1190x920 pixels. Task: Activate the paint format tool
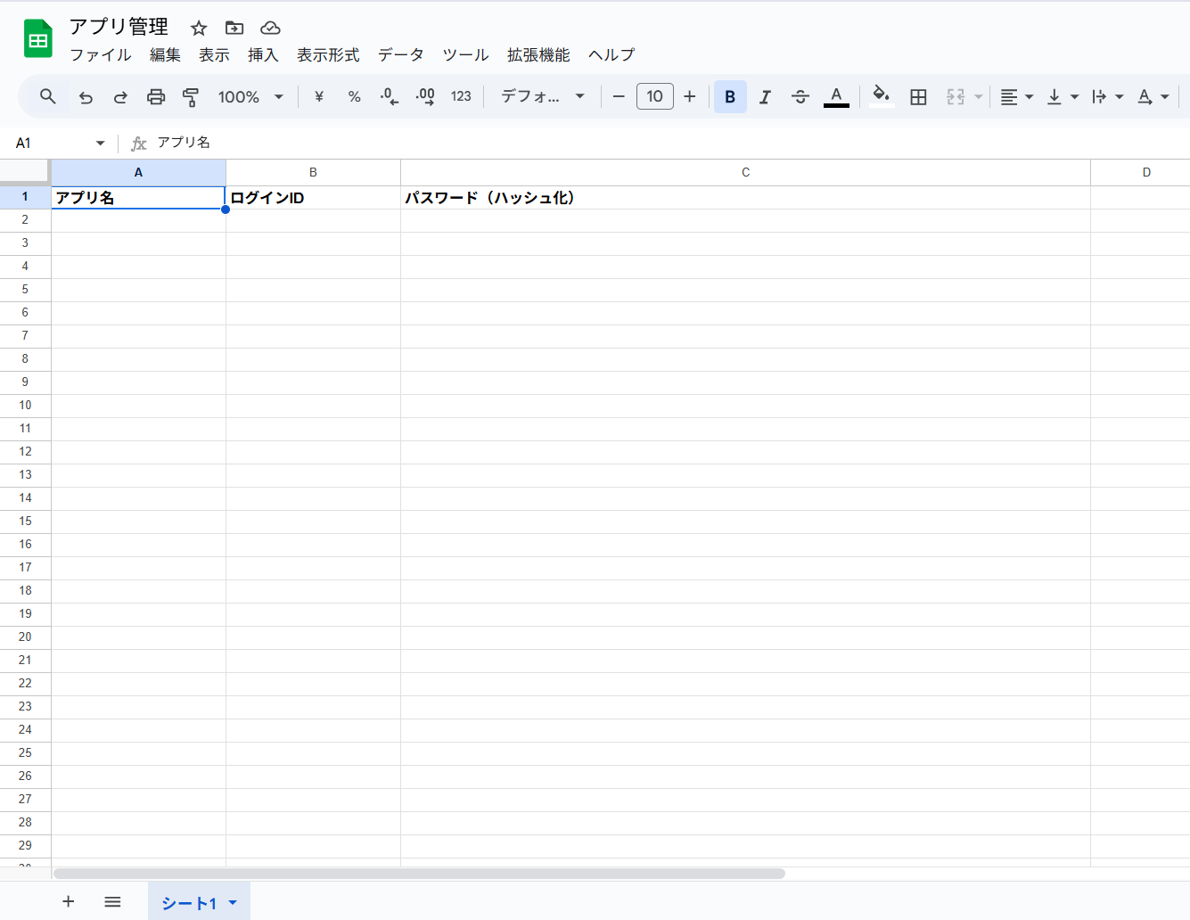(191, 96)
